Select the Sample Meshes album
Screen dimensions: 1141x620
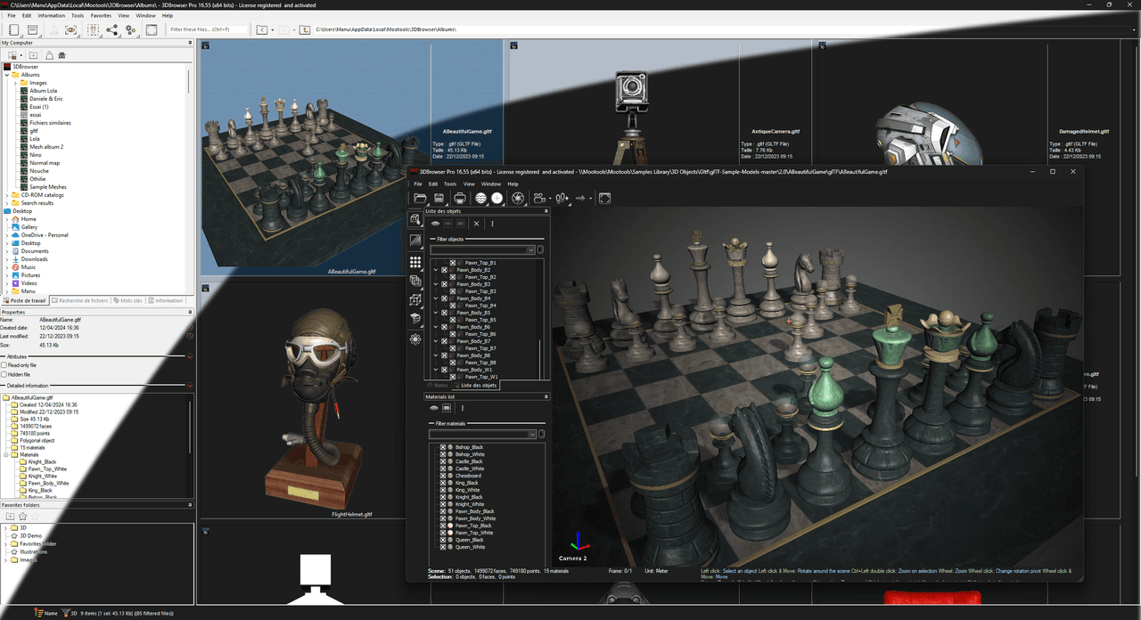coord(47,187)
